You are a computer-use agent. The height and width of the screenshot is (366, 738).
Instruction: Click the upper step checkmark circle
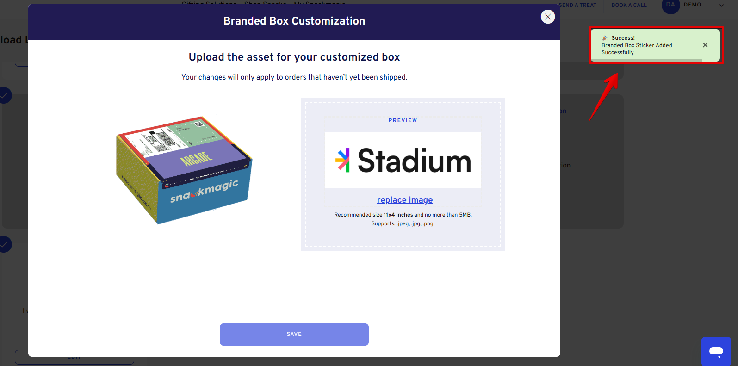pos(5,95)
